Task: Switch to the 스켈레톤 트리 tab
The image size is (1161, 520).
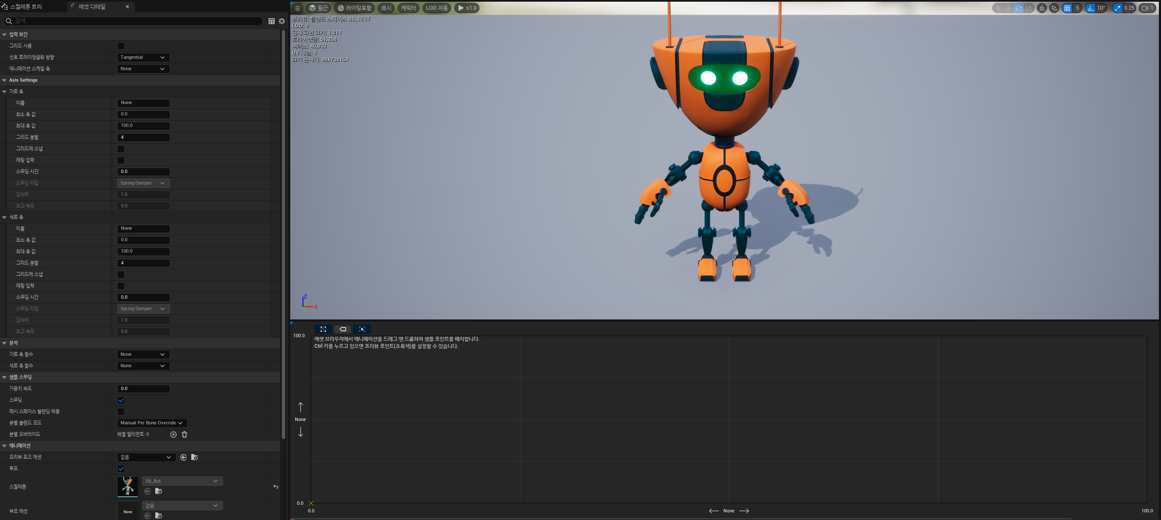Action: 22,6
